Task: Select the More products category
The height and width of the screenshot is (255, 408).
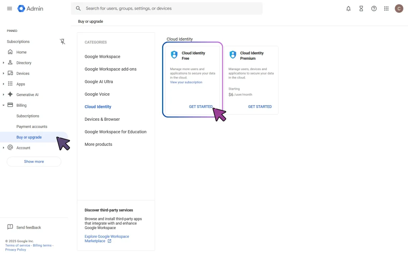Action: 98,144
